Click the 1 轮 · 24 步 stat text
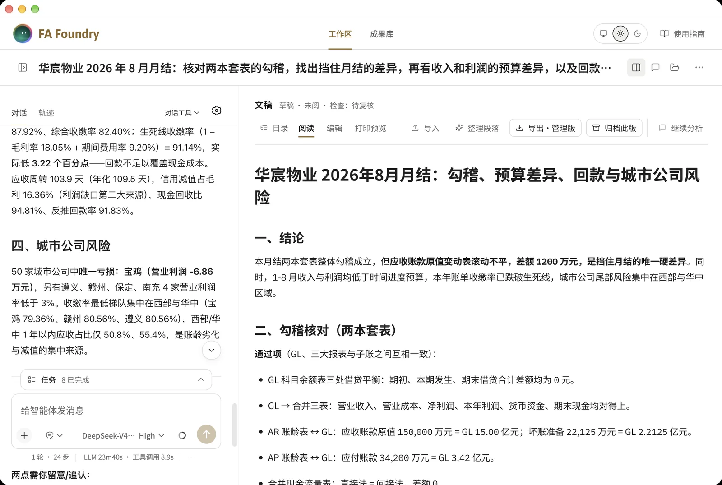 [x=50, y=457]
